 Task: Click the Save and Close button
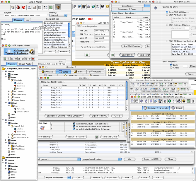click(x=110, y=136)
